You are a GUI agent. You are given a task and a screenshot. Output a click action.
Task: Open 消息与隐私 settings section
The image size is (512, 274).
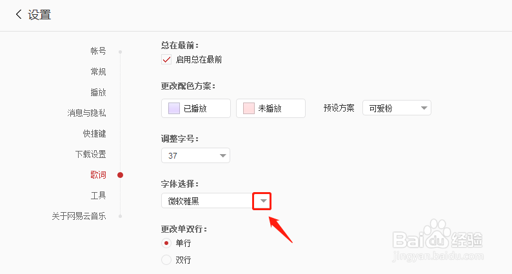pos(86,113)
